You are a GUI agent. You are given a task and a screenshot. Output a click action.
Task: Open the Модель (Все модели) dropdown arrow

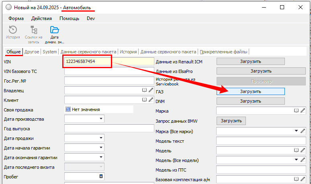(x=296, y=160)
